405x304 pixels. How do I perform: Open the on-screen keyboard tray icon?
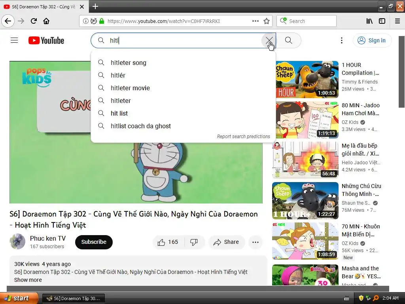346,298
